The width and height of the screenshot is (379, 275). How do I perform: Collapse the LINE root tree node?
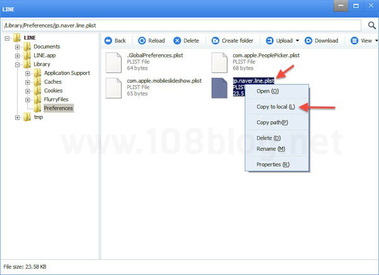(7, 38)
